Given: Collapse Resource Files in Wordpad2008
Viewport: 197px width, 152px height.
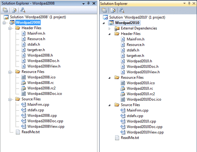Looking at the screenshot, I should [x=10, y=72].
